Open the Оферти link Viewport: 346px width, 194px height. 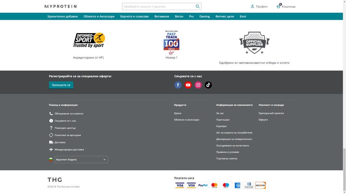pyautogui.click(x=263, y=120)
